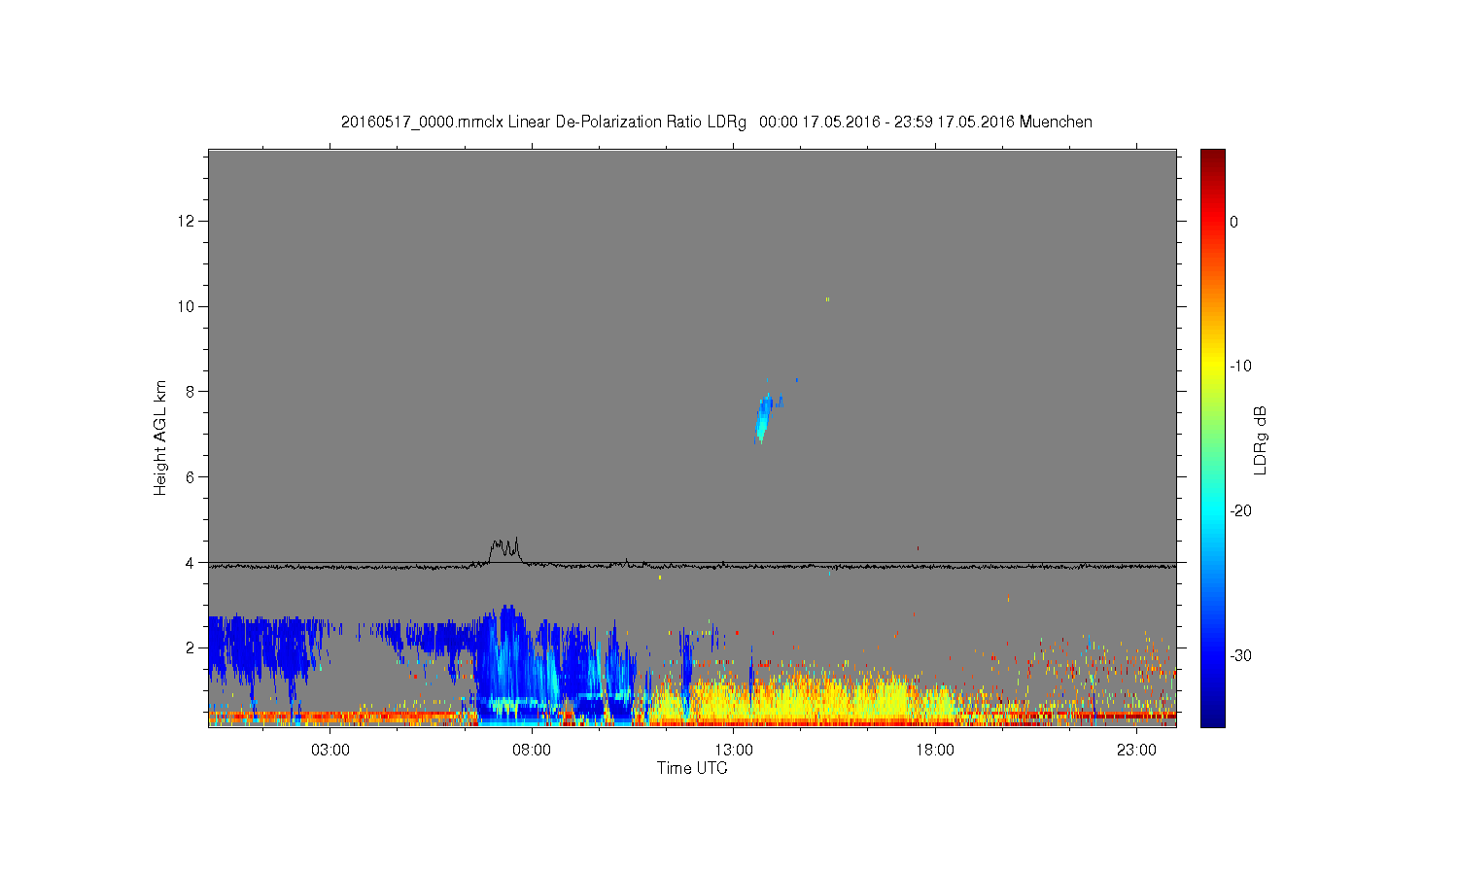Click height axis tick label 6

191,477
